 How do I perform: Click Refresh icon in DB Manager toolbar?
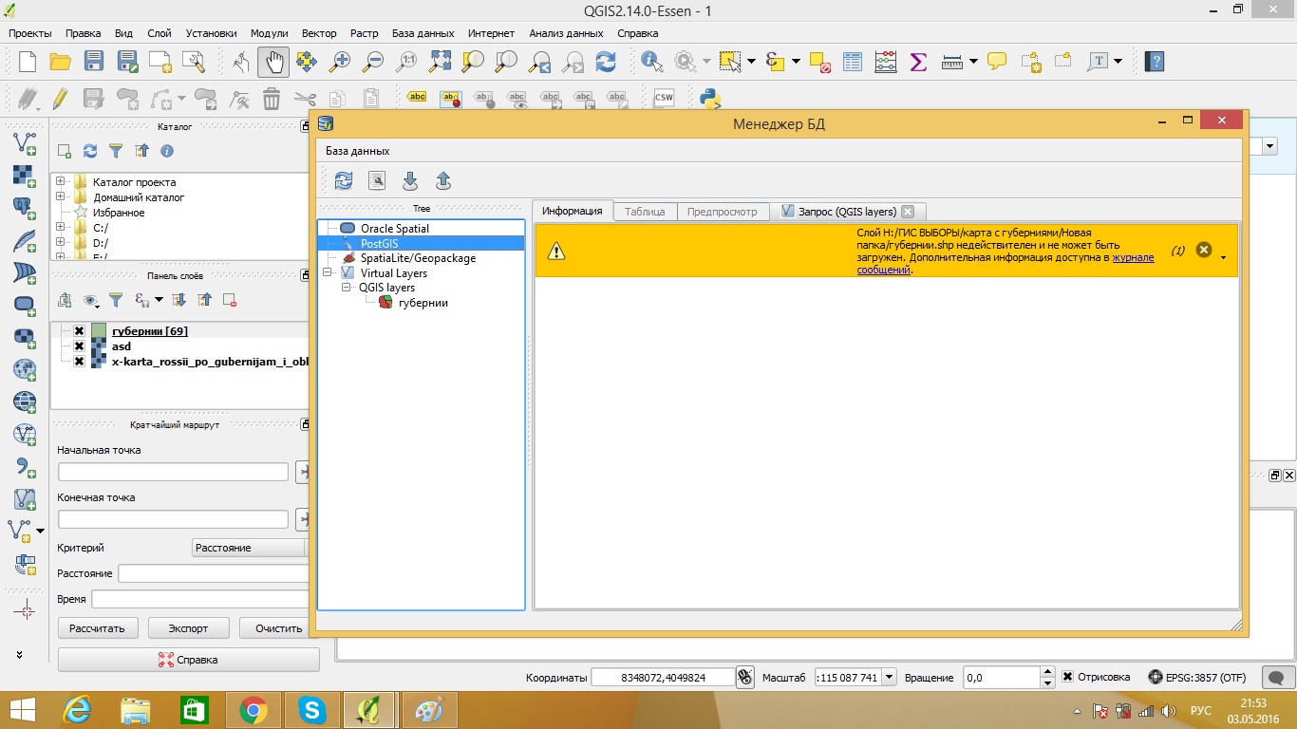[344, 180]
